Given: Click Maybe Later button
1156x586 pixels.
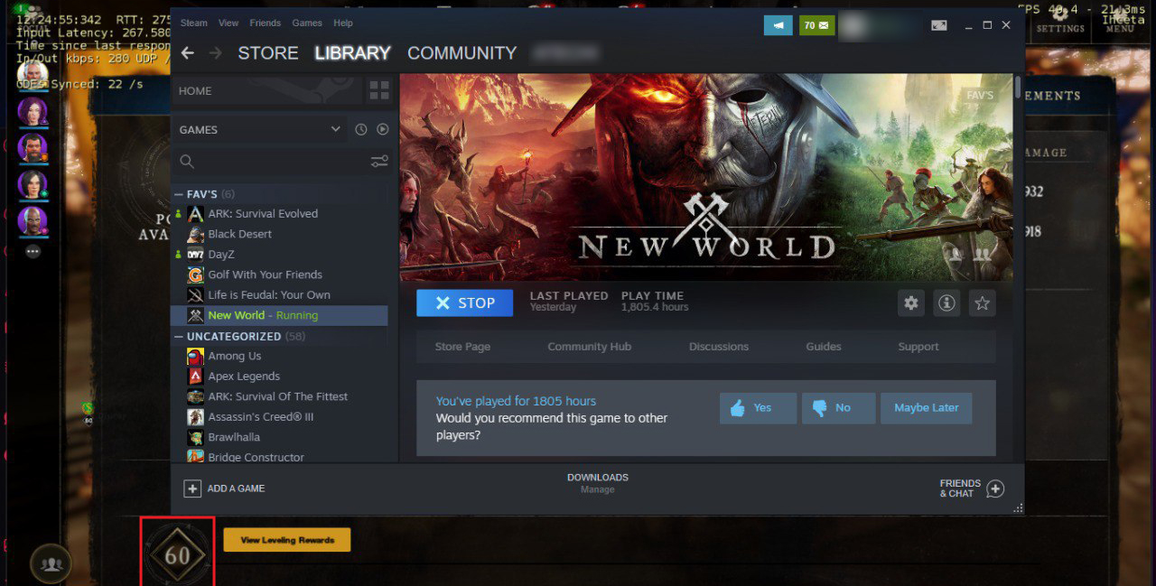Looking at the screenshot, I should 926,408.
